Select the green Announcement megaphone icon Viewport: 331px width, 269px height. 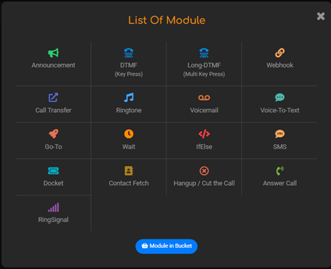54,53
